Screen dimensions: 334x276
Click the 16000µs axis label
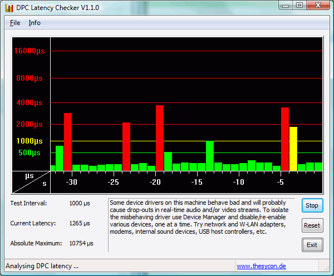click(x=30, y=51)
